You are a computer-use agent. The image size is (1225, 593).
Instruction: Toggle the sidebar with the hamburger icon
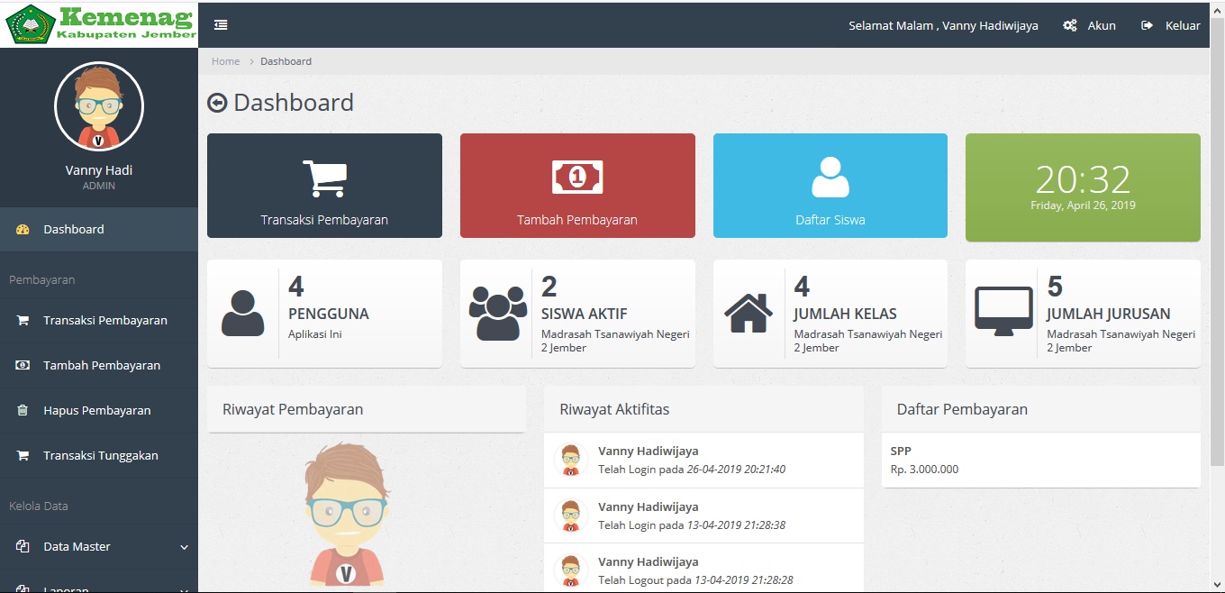point(221,25)
